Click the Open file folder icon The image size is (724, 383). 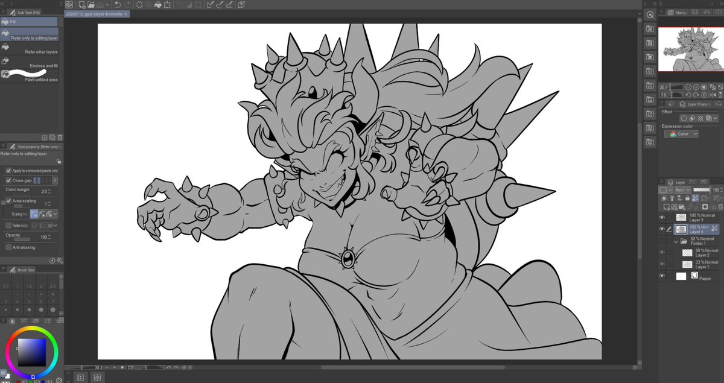(91, 4)
